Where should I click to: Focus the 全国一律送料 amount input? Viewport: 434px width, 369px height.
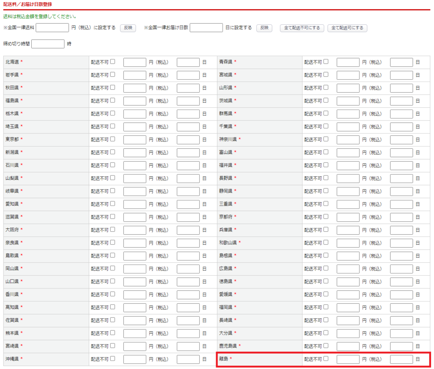coord(53,28)
